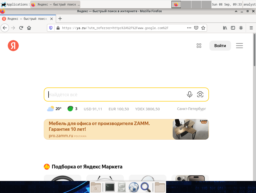This screenshot has height=193, width=256.
Task: Close the Яндекс tab
Action: click(x=52, y=19)
